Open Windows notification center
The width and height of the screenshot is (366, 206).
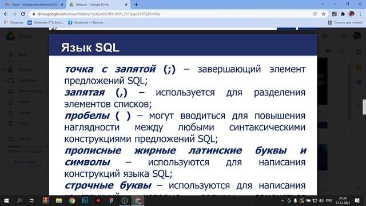coord(357,200)
